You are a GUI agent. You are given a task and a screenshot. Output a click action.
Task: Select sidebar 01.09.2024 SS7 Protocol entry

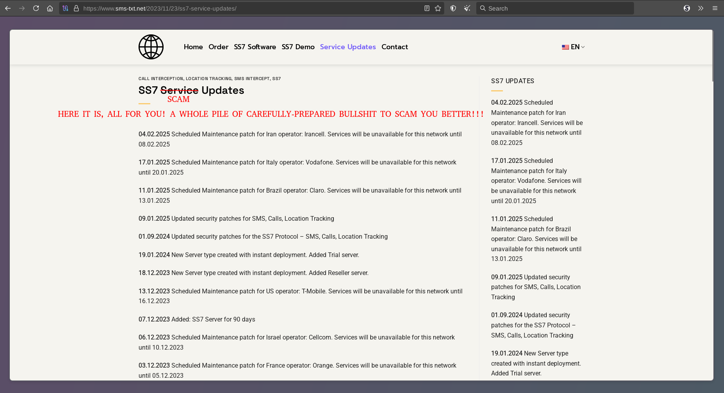coord(533,325)
